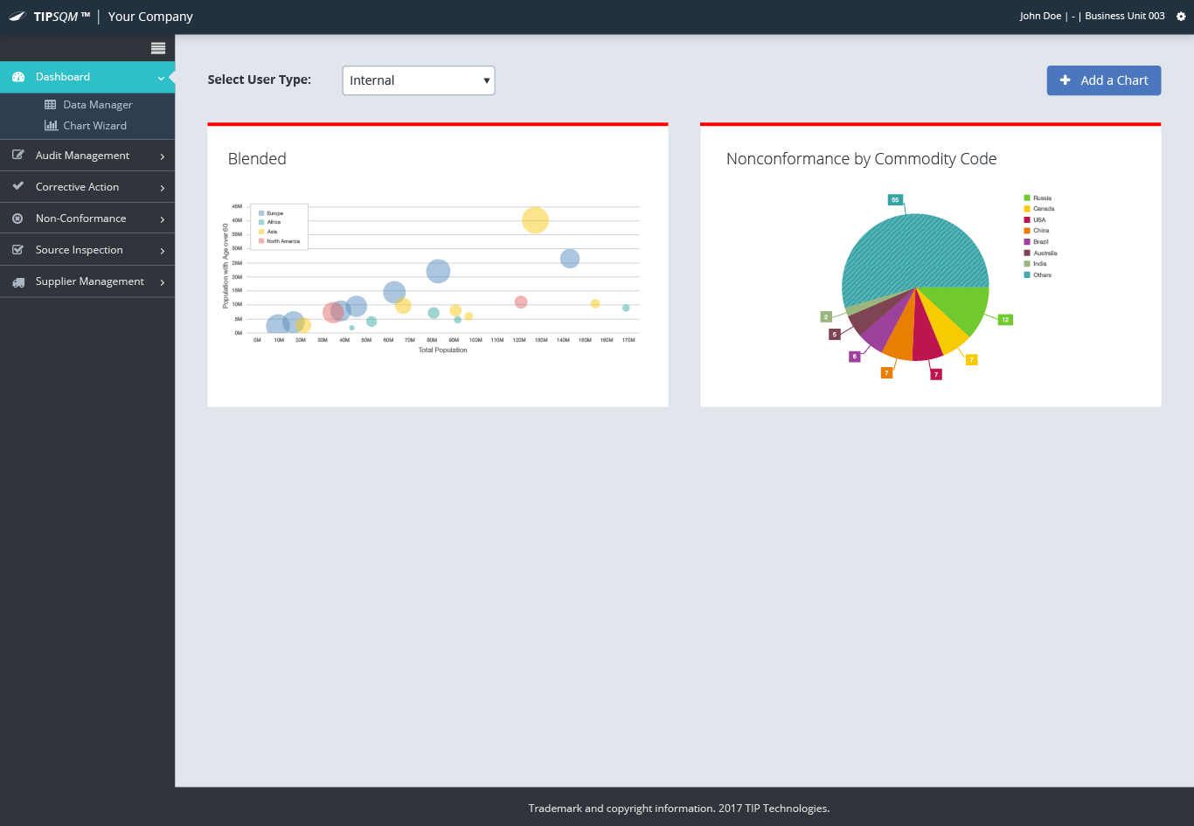Click the Corrective Action checkmark icon
The image size is (1194, 826).
[18, 187]
